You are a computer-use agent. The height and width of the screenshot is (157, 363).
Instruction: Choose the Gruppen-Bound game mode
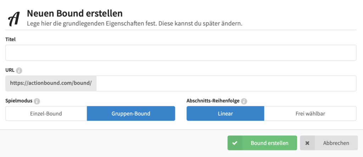[x=131, y=114]
